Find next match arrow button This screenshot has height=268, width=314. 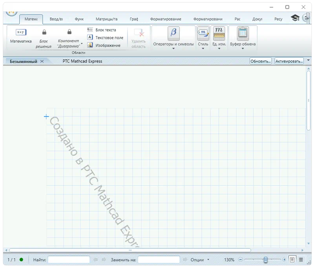click(x=104, y=260)
